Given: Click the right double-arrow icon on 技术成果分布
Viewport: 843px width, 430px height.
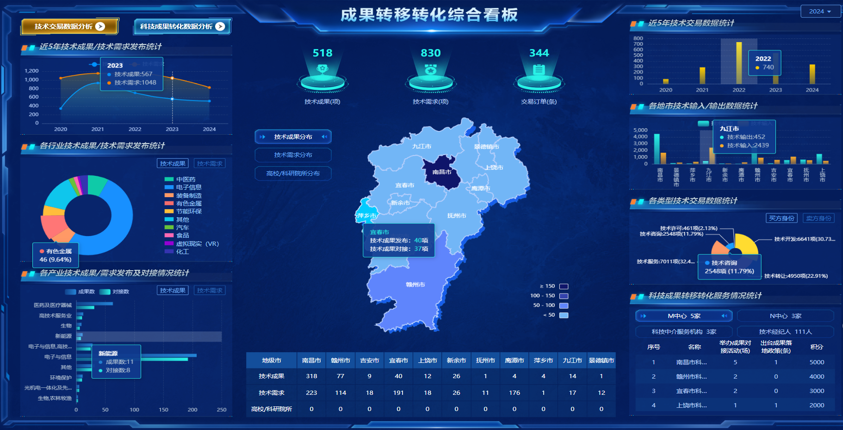Looking at the screenshot, I should [324, 137].
